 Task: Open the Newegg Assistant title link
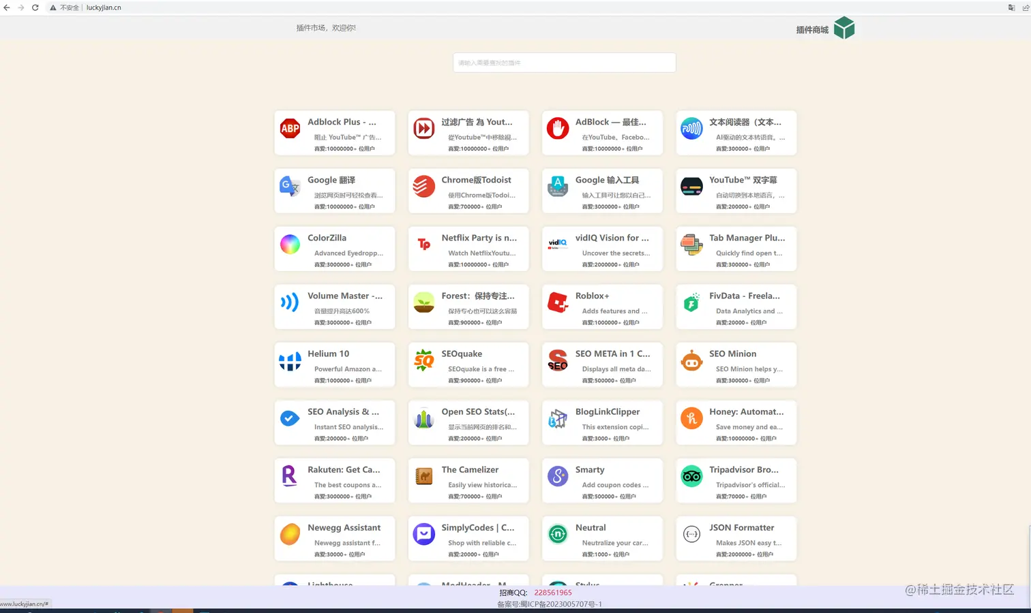pos(344,527)
